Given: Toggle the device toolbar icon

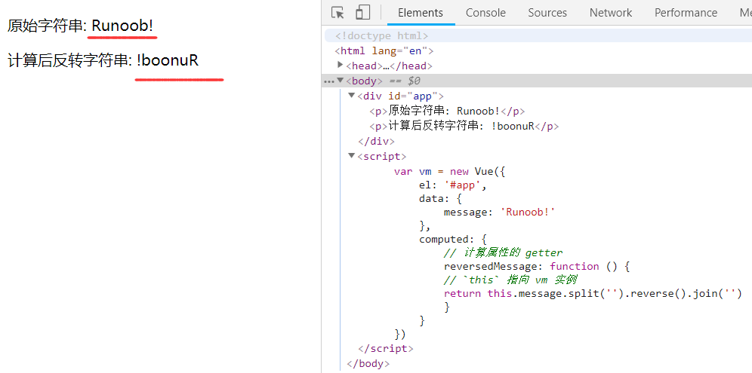Looking at the screenshot, I should [362, 13].
